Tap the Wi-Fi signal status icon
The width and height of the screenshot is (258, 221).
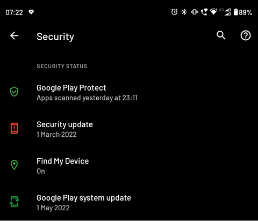click(x=213, y=12)
